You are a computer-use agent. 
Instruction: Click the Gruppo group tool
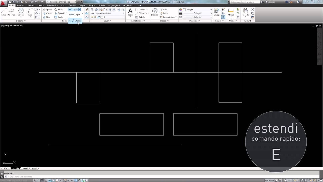click(217, 12)
